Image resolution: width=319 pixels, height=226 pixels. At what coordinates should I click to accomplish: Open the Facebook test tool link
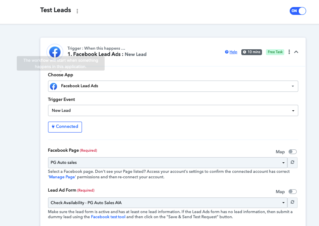(108, 217)
